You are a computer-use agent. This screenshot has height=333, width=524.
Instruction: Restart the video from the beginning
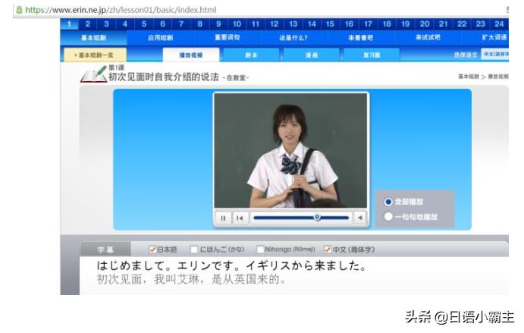240,218
